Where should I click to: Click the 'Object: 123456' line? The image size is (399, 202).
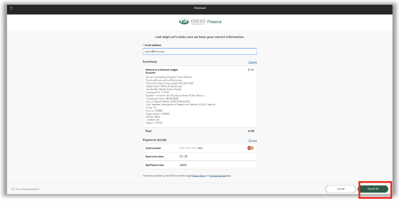(x=154, y=123)
